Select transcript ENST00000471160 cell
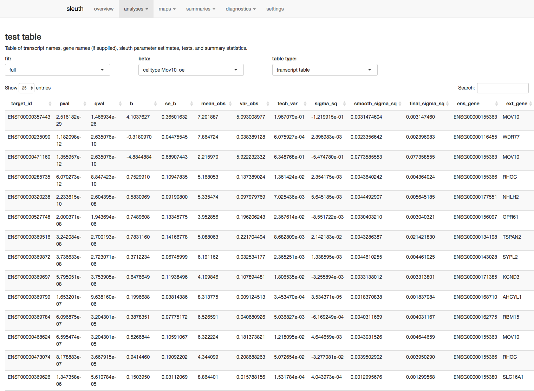This screenshot has width=534, height=391. [29, 157]
